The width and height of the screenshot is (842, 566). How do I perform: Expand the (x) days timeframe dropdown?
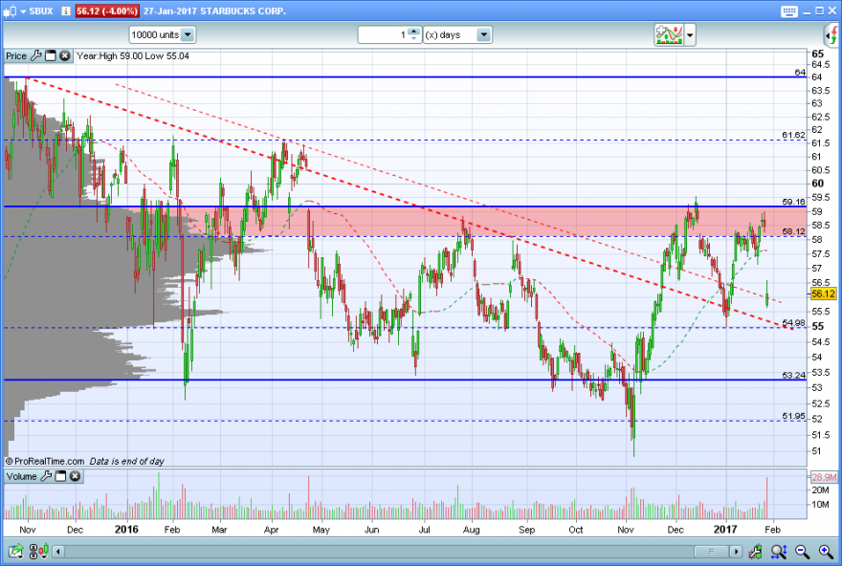[x=483, y=34]
